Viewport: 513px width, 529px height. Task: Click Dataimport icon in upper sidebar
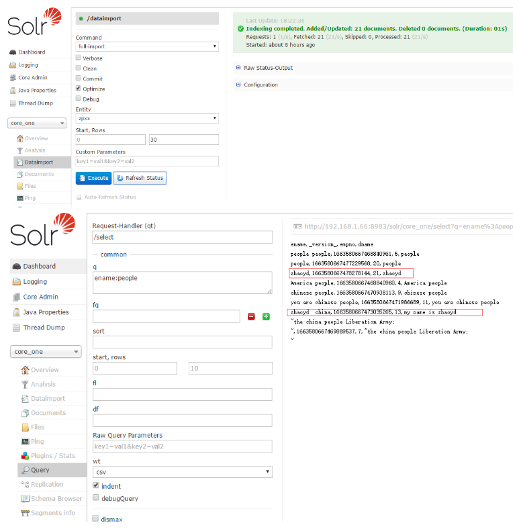[20, 162]
